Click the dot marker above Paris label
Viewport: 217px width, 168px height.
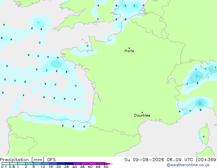click(x=129, y=48)
